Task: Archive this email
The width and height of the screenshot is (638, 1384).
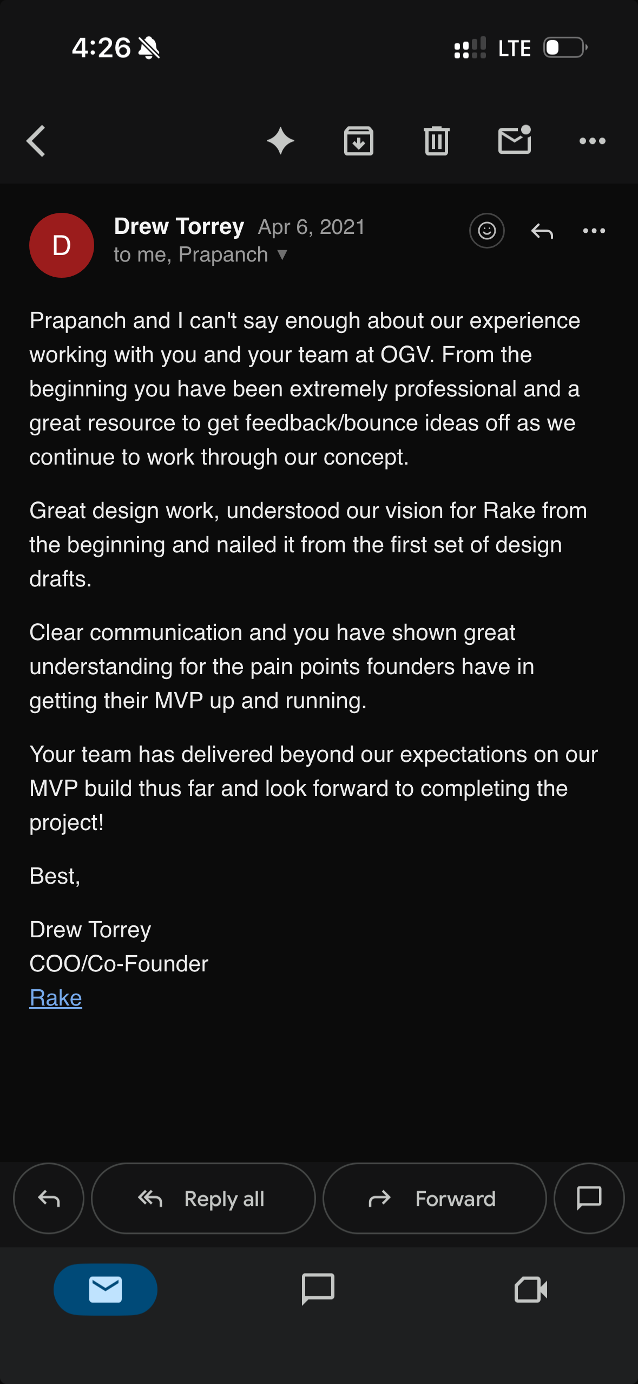Action: [359, 141]
